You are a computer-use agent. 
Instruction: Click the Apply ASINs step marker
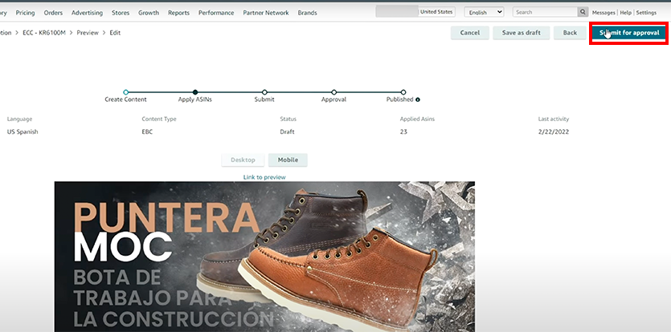[195, 92]
